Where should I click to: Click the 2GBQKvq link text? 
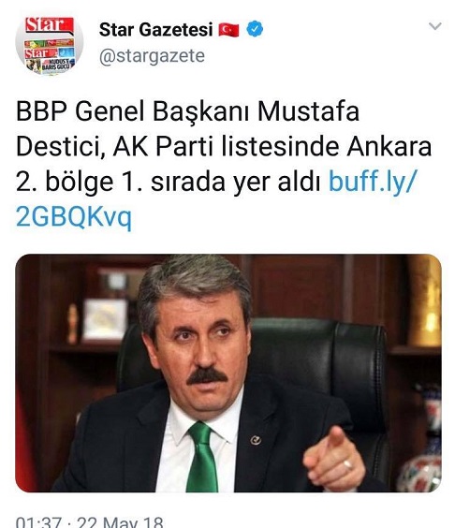(74, 217)
